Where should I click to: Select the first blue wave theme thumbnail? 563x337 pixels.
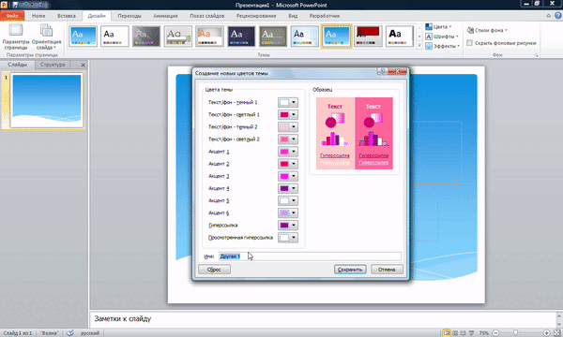click(83, 37)
